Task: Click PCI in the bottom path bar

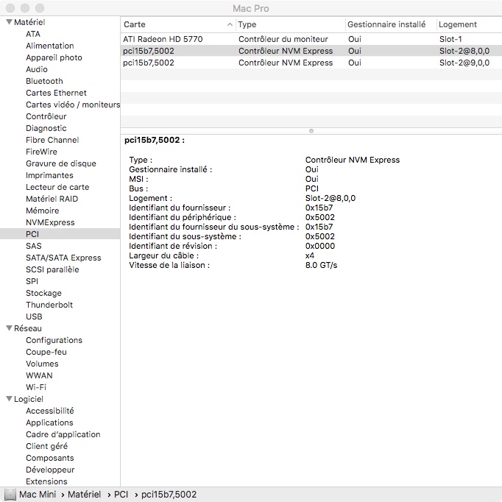Action: pyautogui.click(x=121, y=495)
